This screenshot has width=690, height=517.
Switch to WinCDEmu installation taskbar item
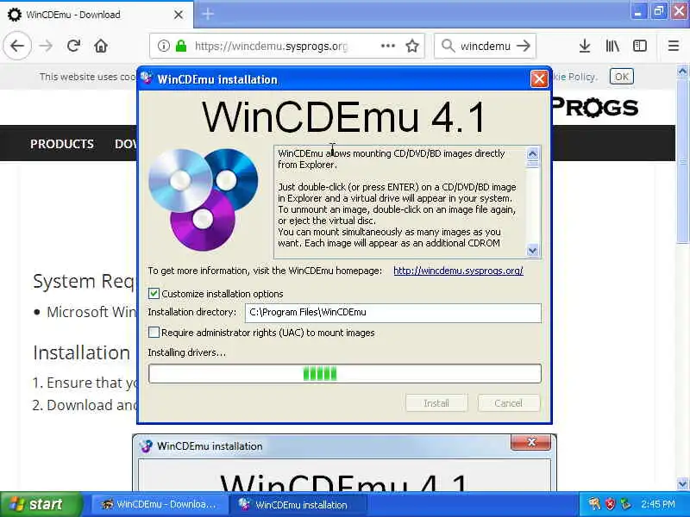[298, 505]
